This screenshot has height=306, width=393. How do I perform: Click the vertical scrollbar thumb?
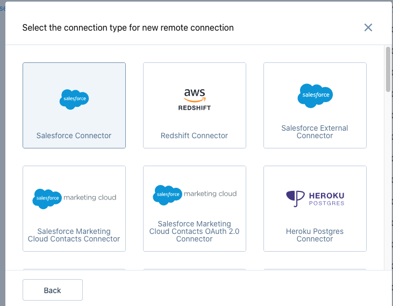click(x=388, y=70)
